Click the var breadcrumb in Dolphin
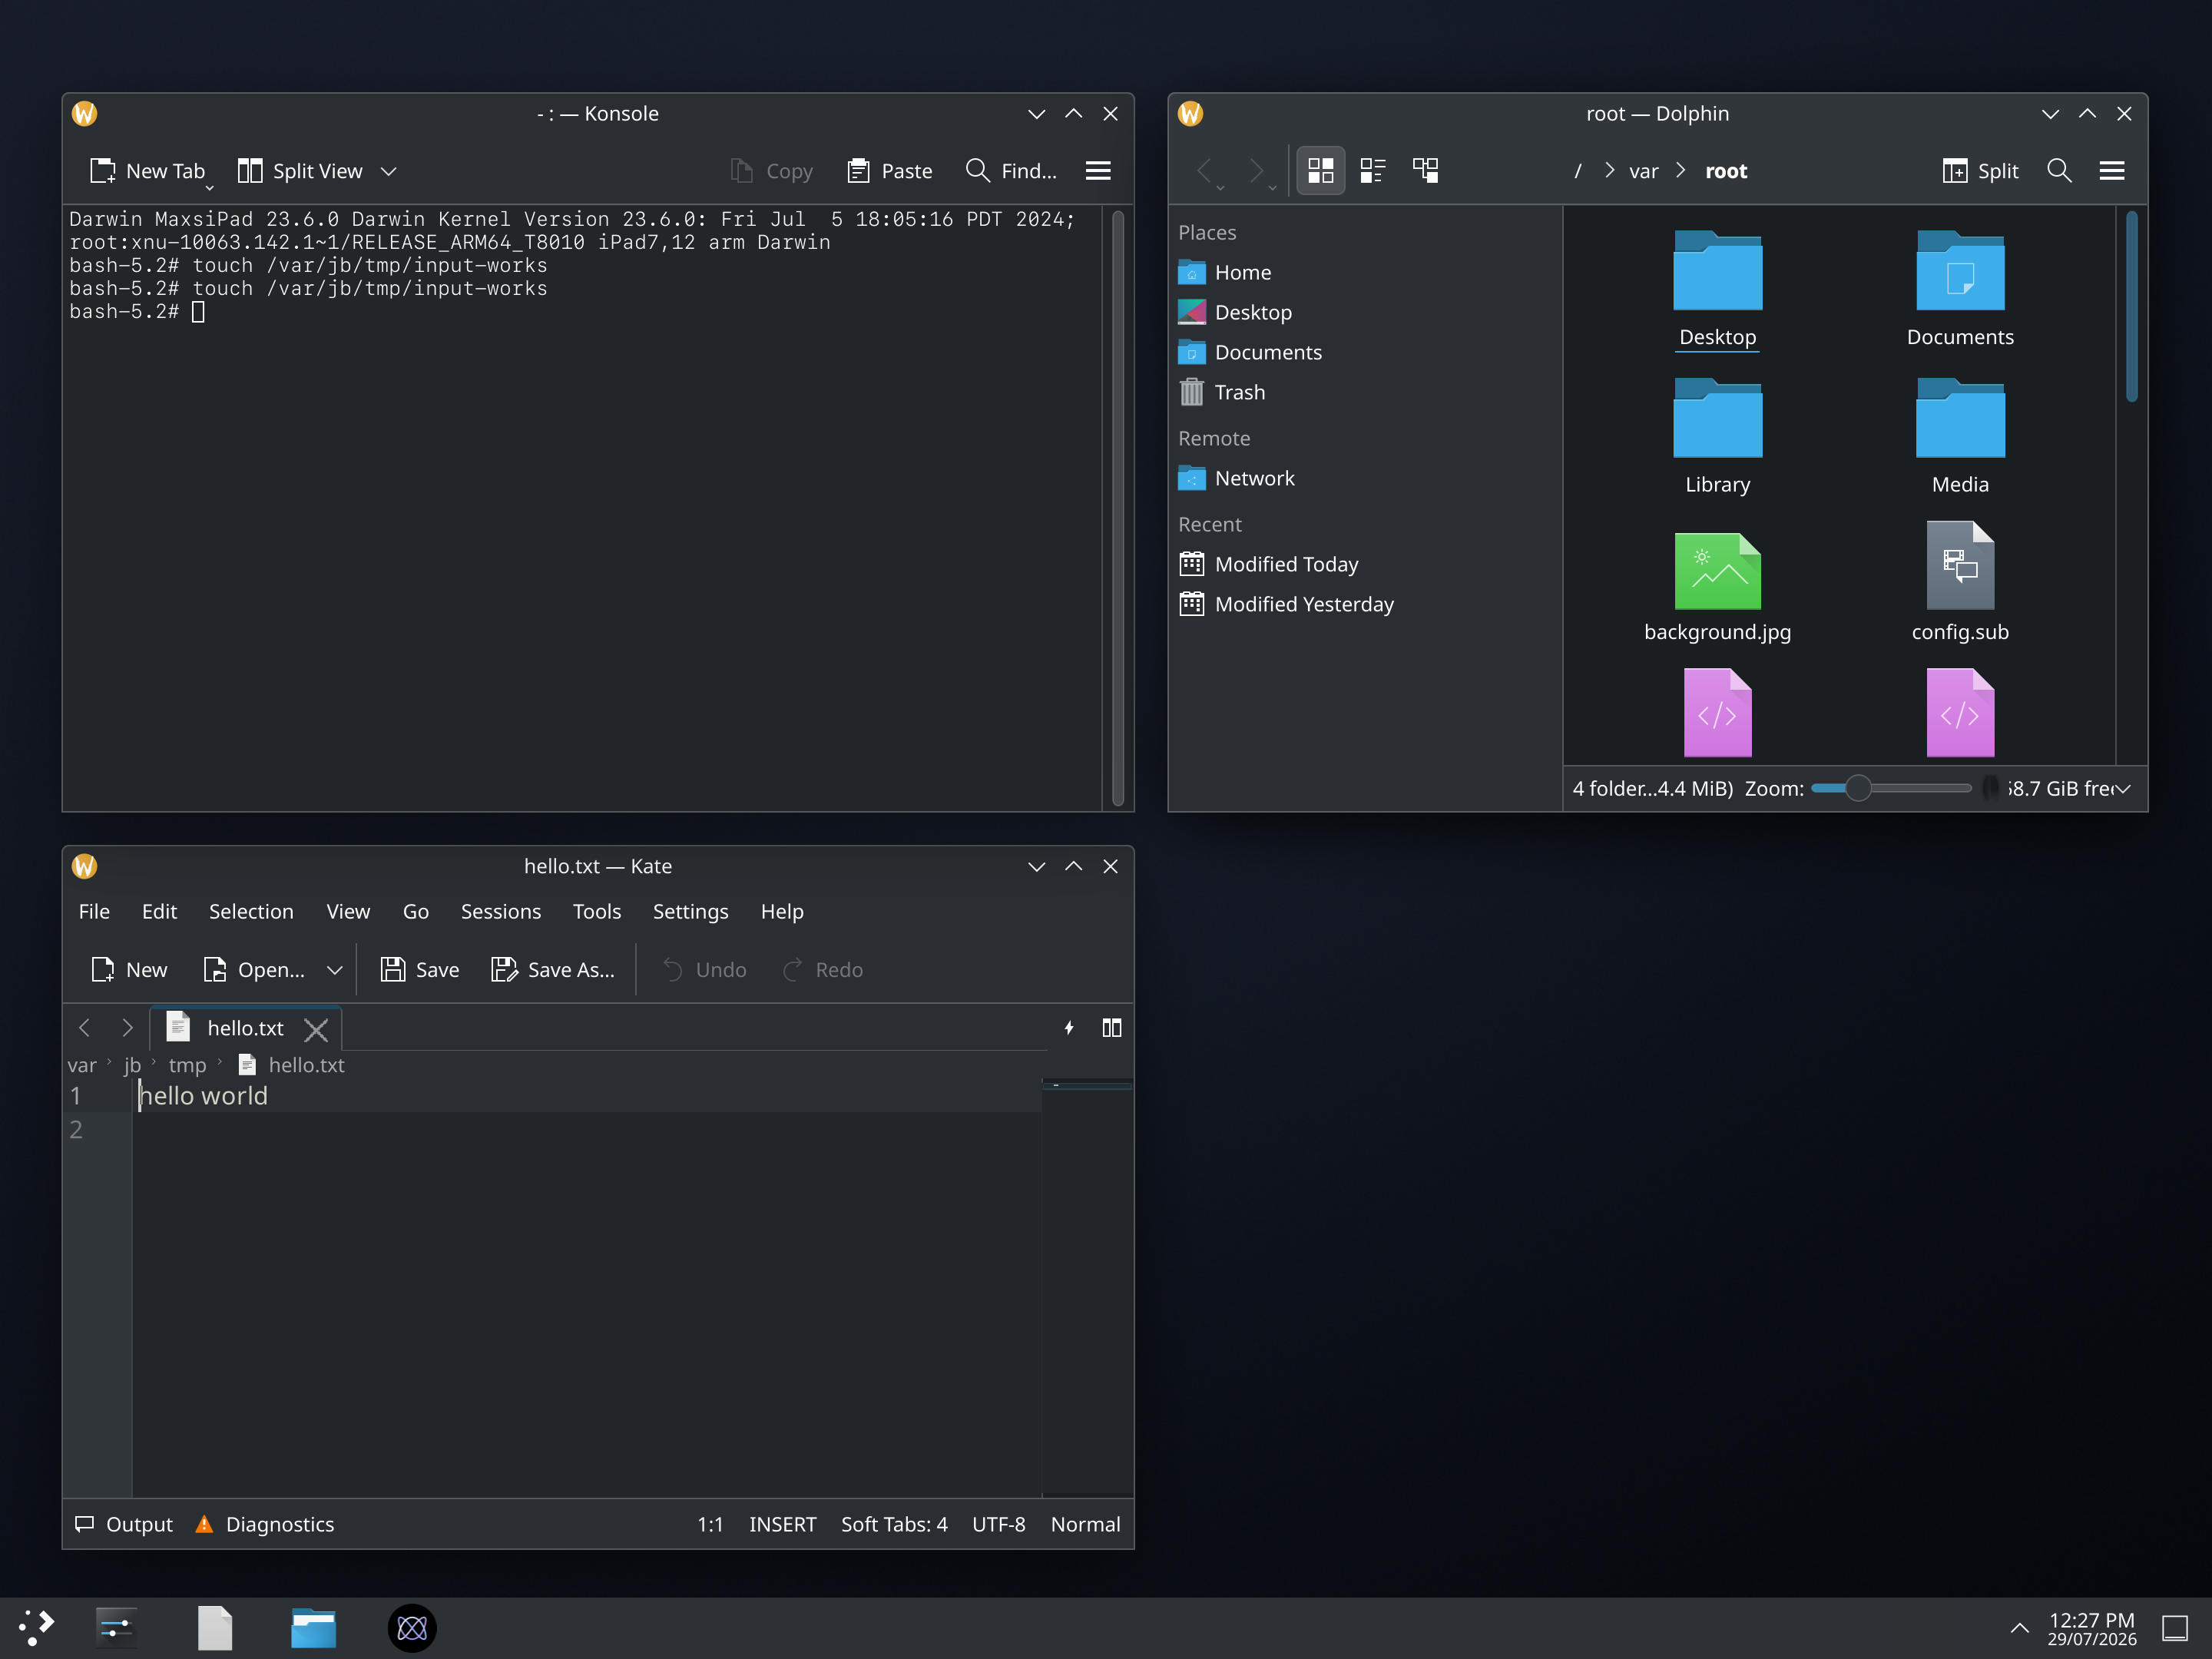 [x=1643, y=171]
